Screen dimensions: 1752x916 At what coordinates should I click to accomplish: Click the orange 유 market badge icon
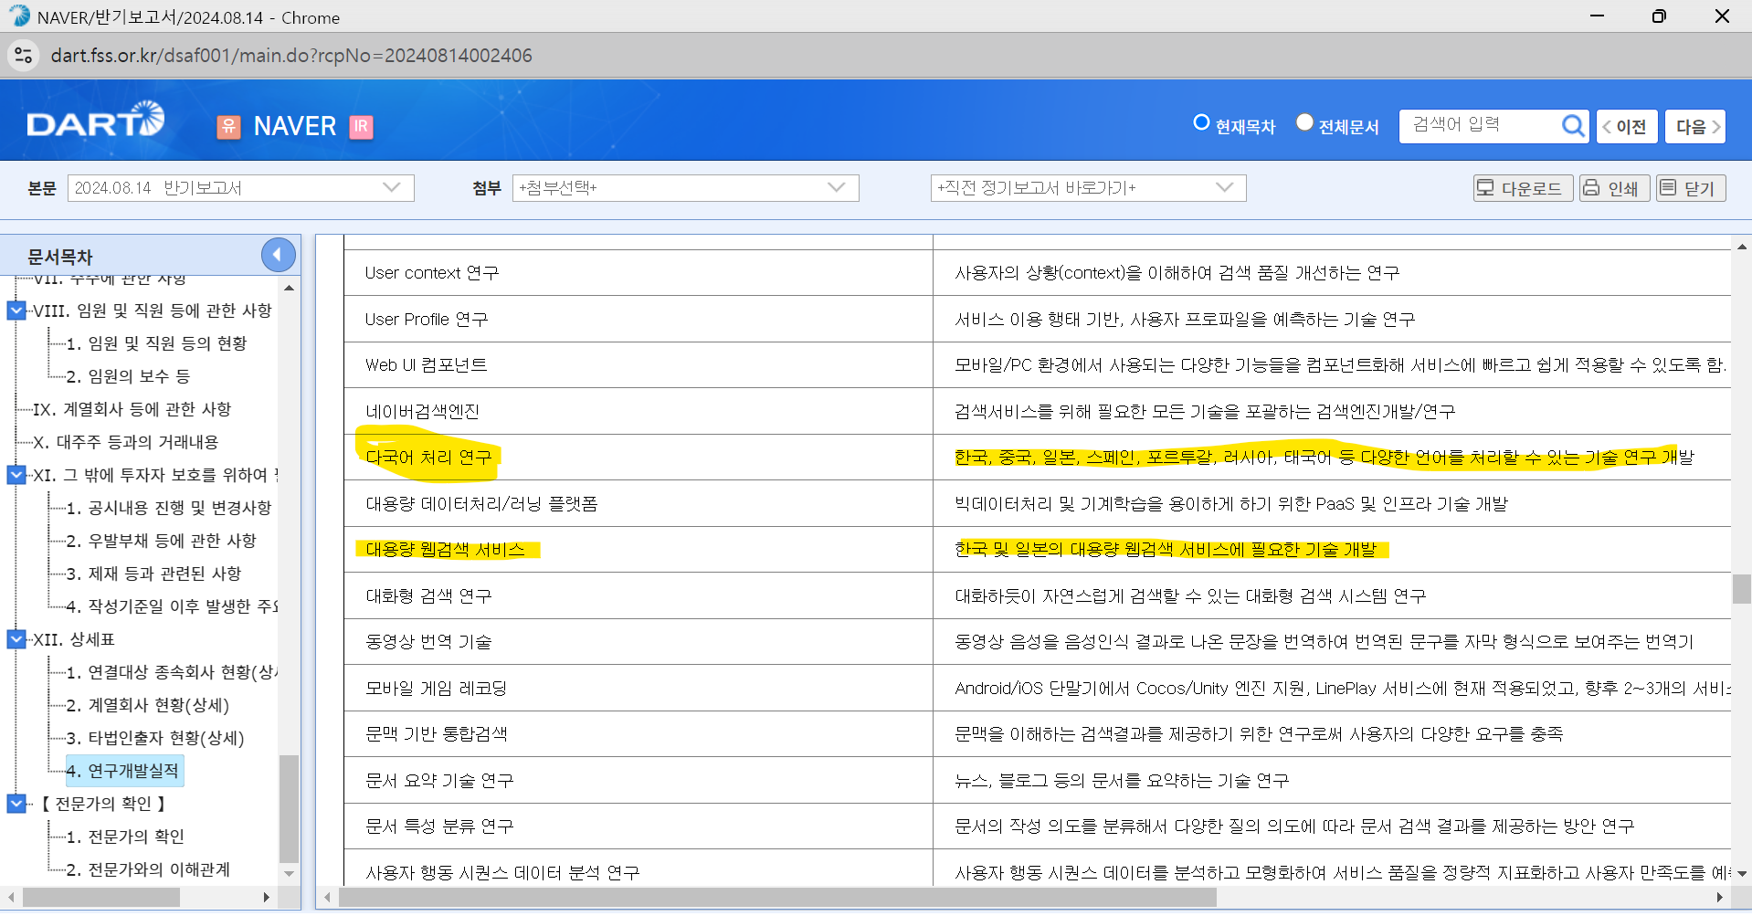pos(228,127)
